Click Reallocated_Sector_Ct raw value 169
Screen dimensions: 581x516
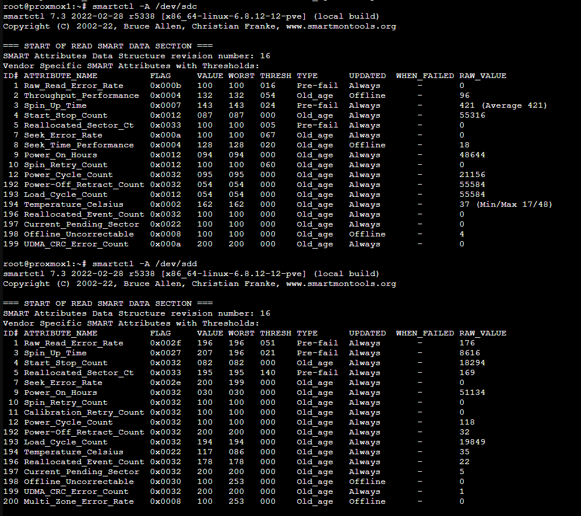point(467,373)
